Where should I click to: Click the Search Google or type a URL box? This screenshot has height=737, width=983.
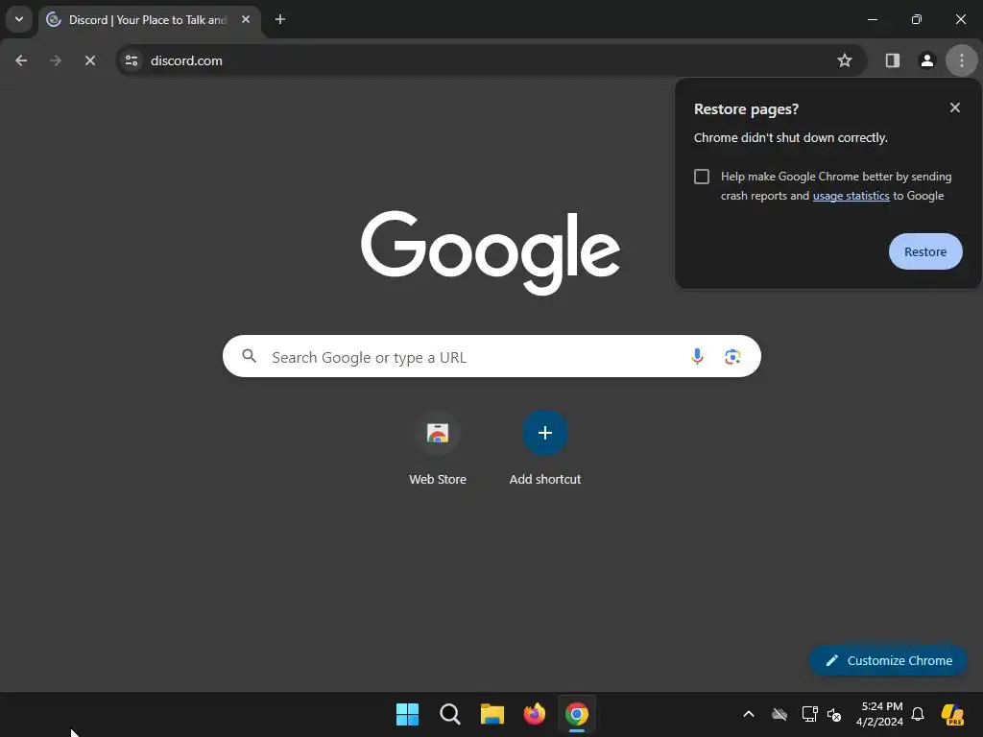[491, 357]
